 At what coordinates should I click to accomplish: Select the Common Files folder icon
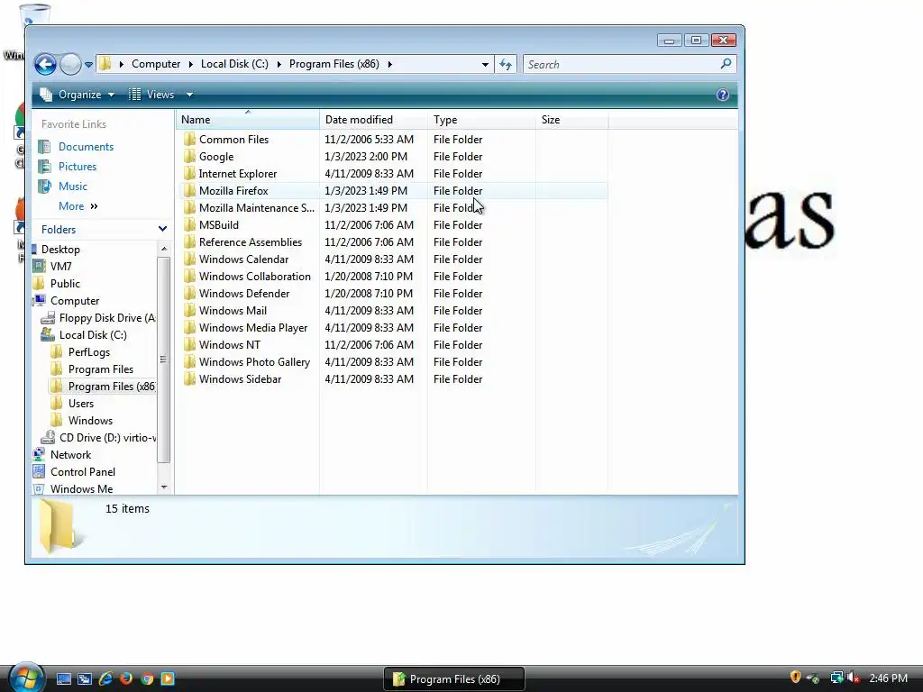point(189,140)
